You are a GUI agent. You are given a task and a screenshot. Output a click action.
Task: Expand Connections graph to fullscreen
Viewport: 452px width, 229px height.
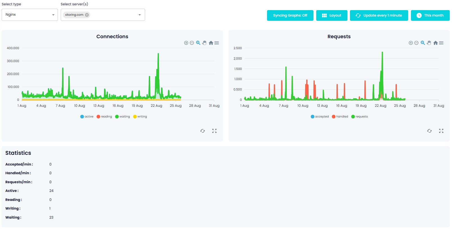214,131
